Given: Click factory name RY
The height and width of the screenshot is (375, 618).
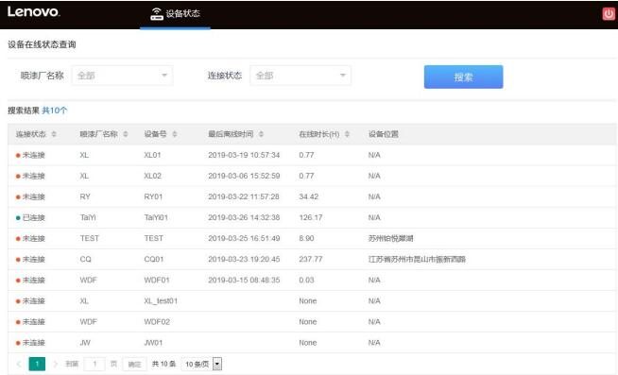Looking at the screenshot, I should (85, 196).
